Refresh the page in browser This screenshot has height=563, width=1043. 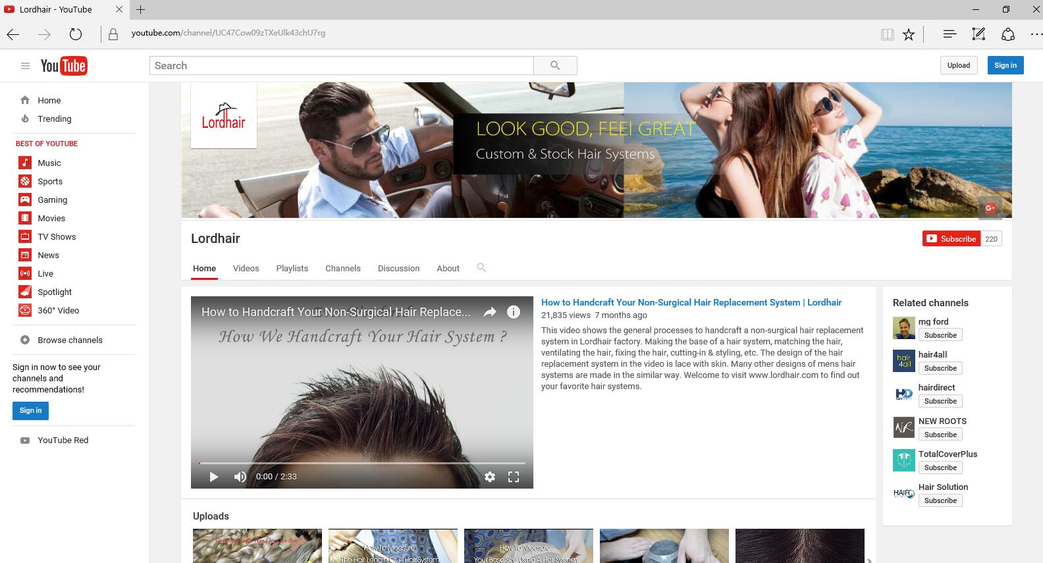tap(76, 34)
